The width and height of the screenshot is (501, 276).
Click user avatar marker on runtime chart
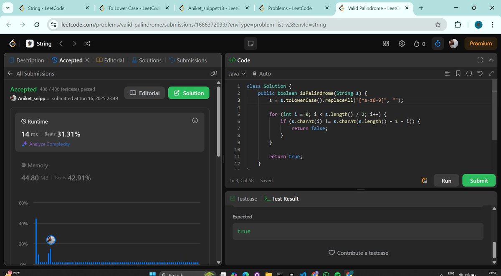pos(51,240)
